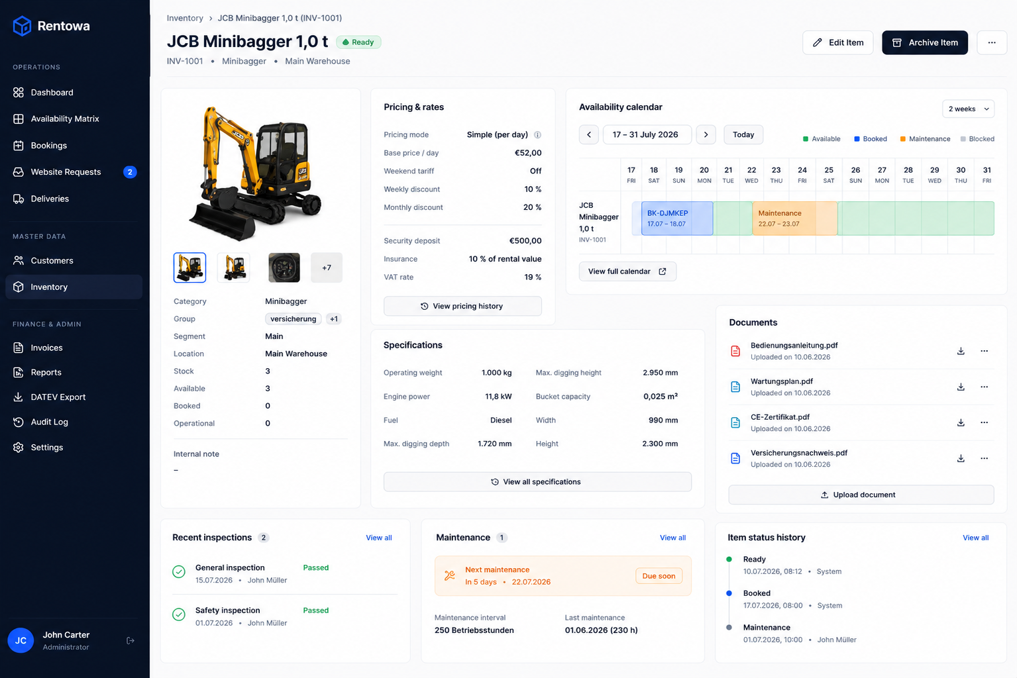Download Versicherungsnachweis.pdf via its download icon
This screenshot has width=1017, height=678.
[x=961, y=458]
